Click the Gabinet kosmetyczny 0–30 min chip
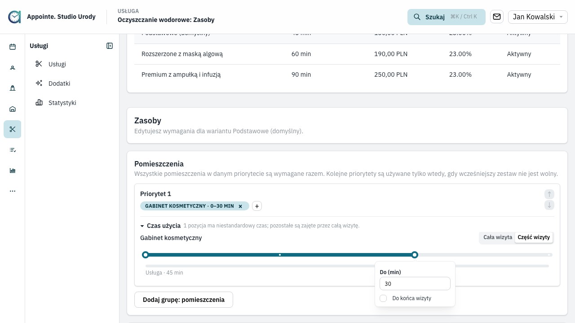The image size is (575, 323). (194, 206)
